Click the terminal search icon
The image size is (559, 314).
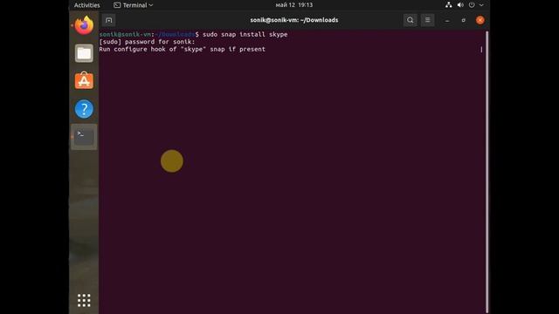[x=411, y=20]
